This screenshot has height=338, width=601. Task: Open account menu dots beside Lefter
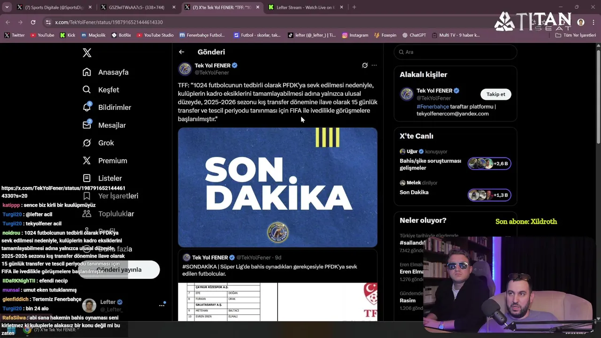(162, 305)
